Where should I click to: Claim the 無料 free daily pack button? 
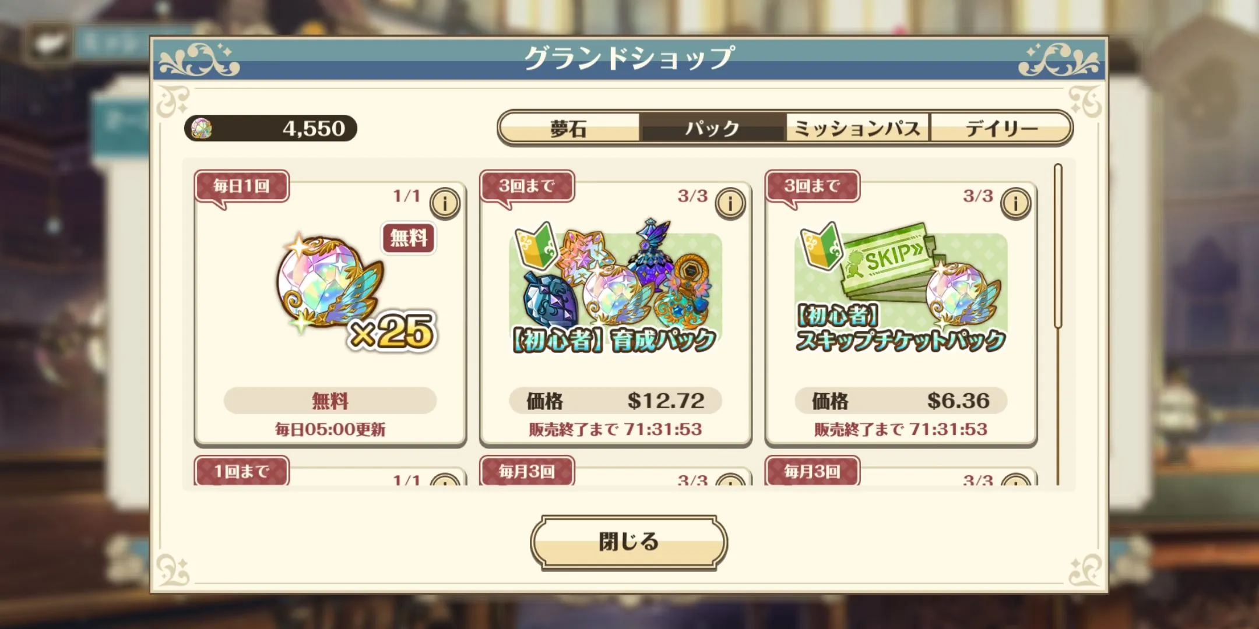pyautogui.click(x=330, y=401)
